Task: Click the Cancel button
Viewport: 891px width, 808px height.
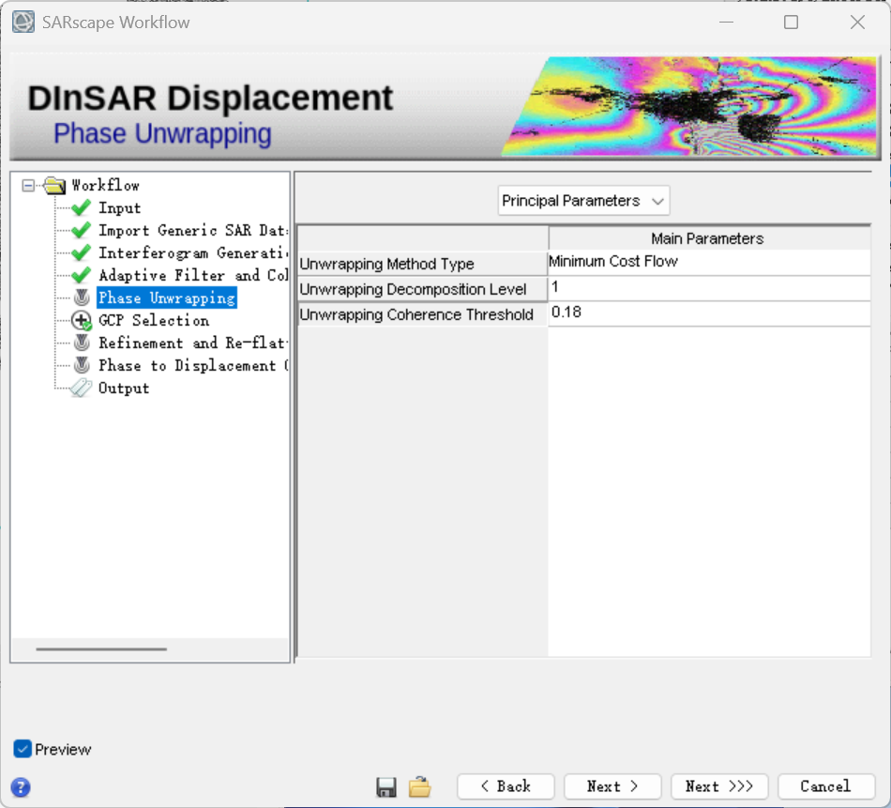Action: (x=826, y=786)
